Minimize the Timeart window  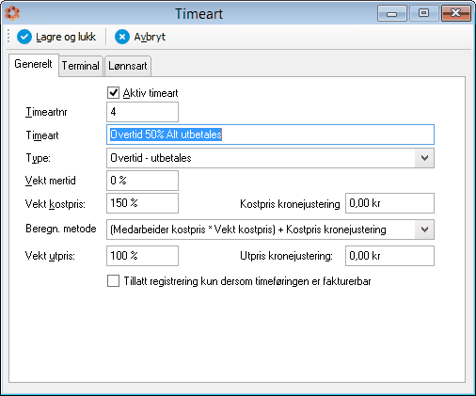click(x=392, y=13)
